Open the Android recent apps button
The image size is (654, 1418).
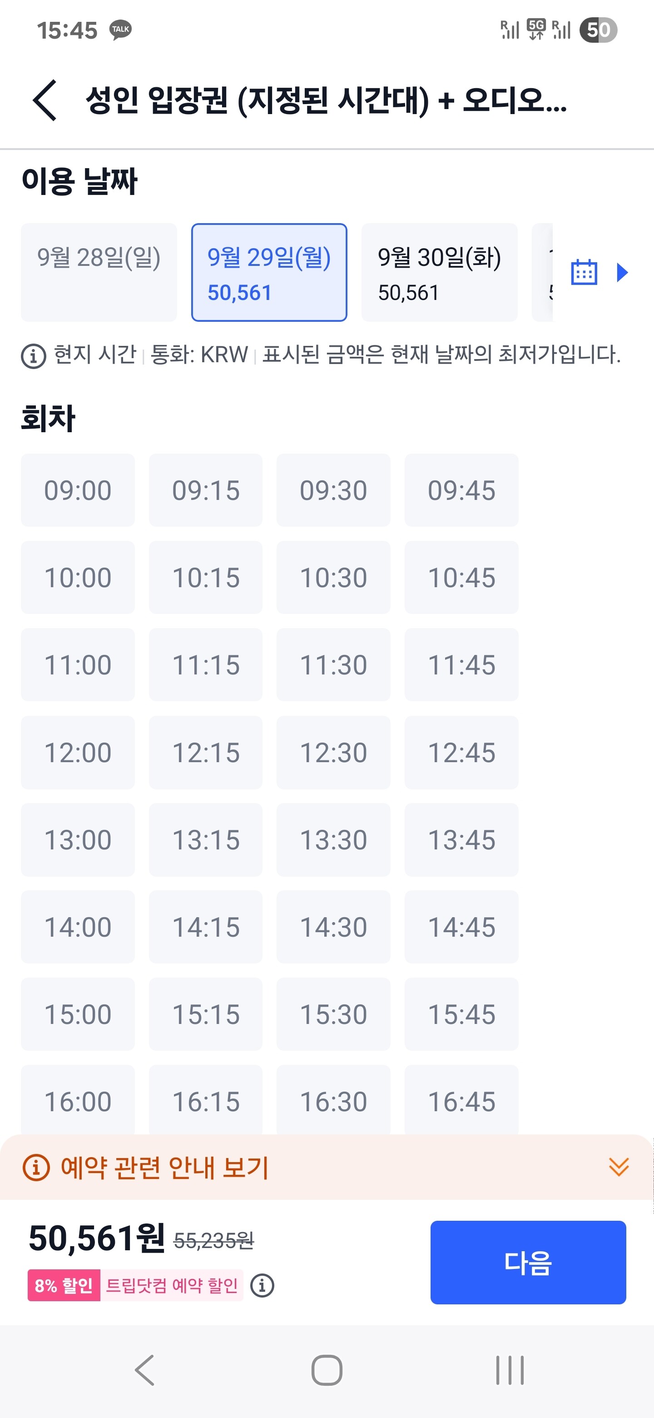[x=509, y=1371]
